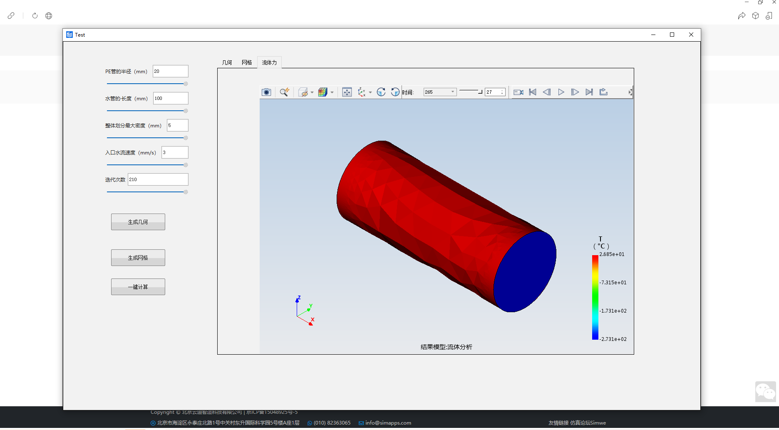Click the 结果模型:流体分析 caption
This screenshot has height=430, width=779.
[x=446, y=347]
